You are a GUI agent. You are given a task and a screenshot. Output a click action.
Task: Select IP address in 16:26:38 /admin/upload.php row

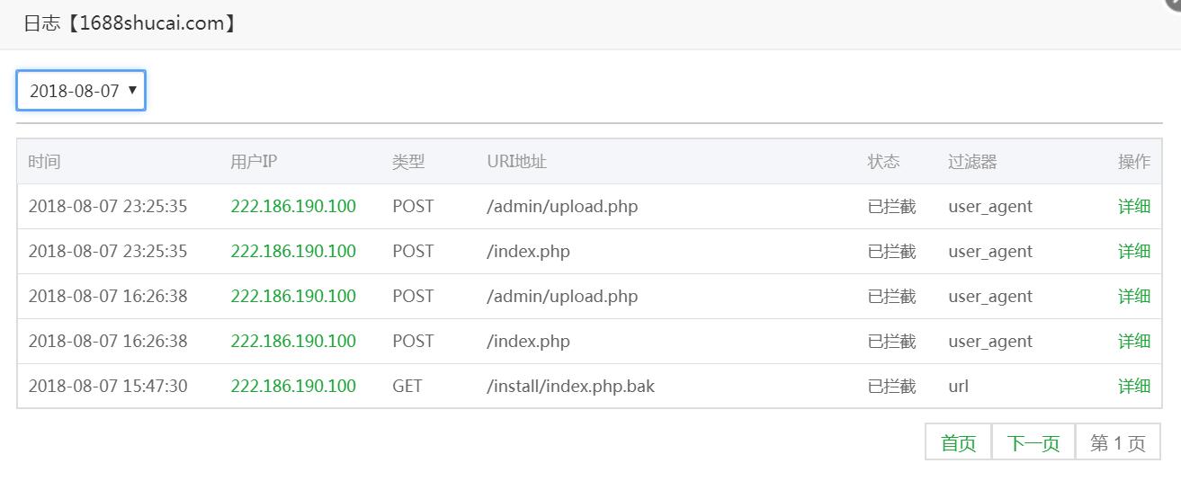[x=293, y=296]
